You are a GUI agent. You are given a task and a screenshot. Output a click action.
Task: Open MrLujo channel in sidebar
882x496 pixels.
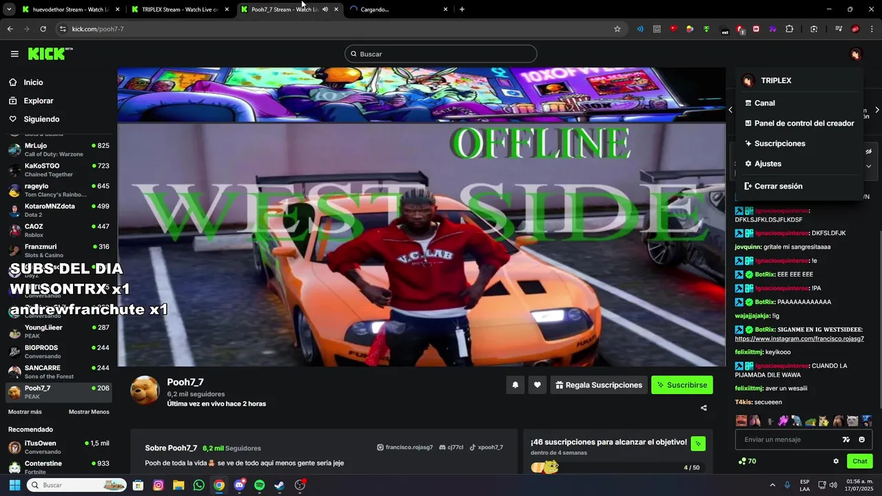[x=59, y=149]
